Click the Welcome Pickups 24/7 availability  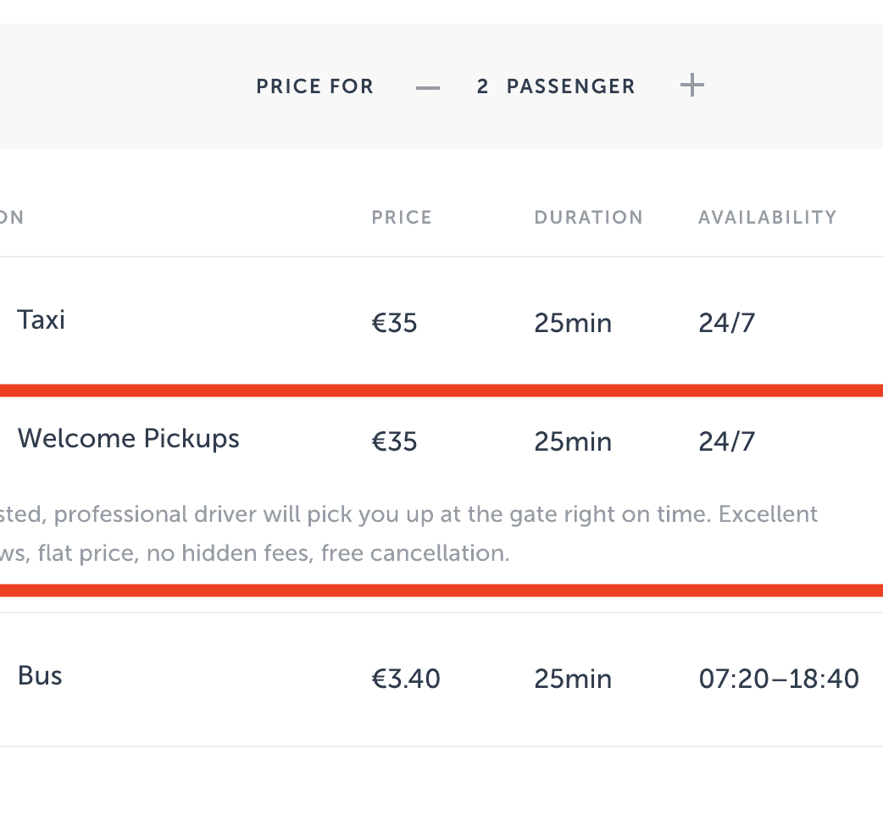coord(726,442)
